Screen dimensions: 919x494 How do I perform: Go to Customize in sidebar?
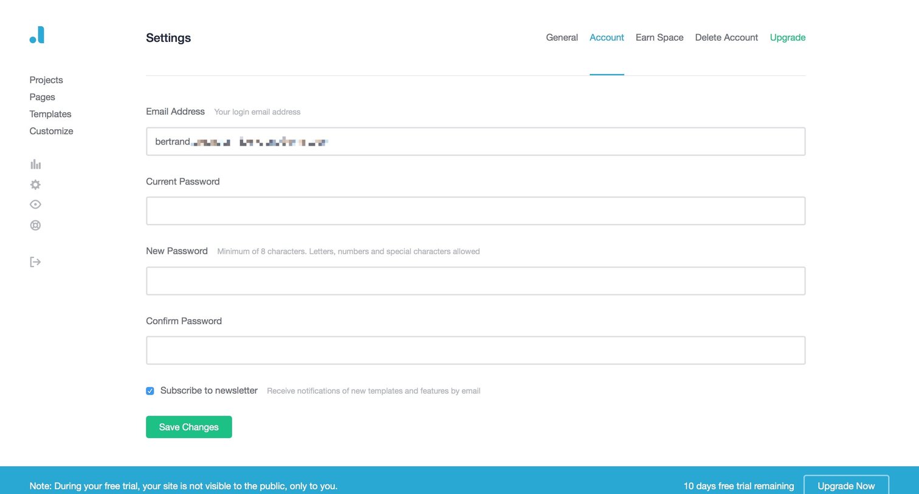pos(51,131)
